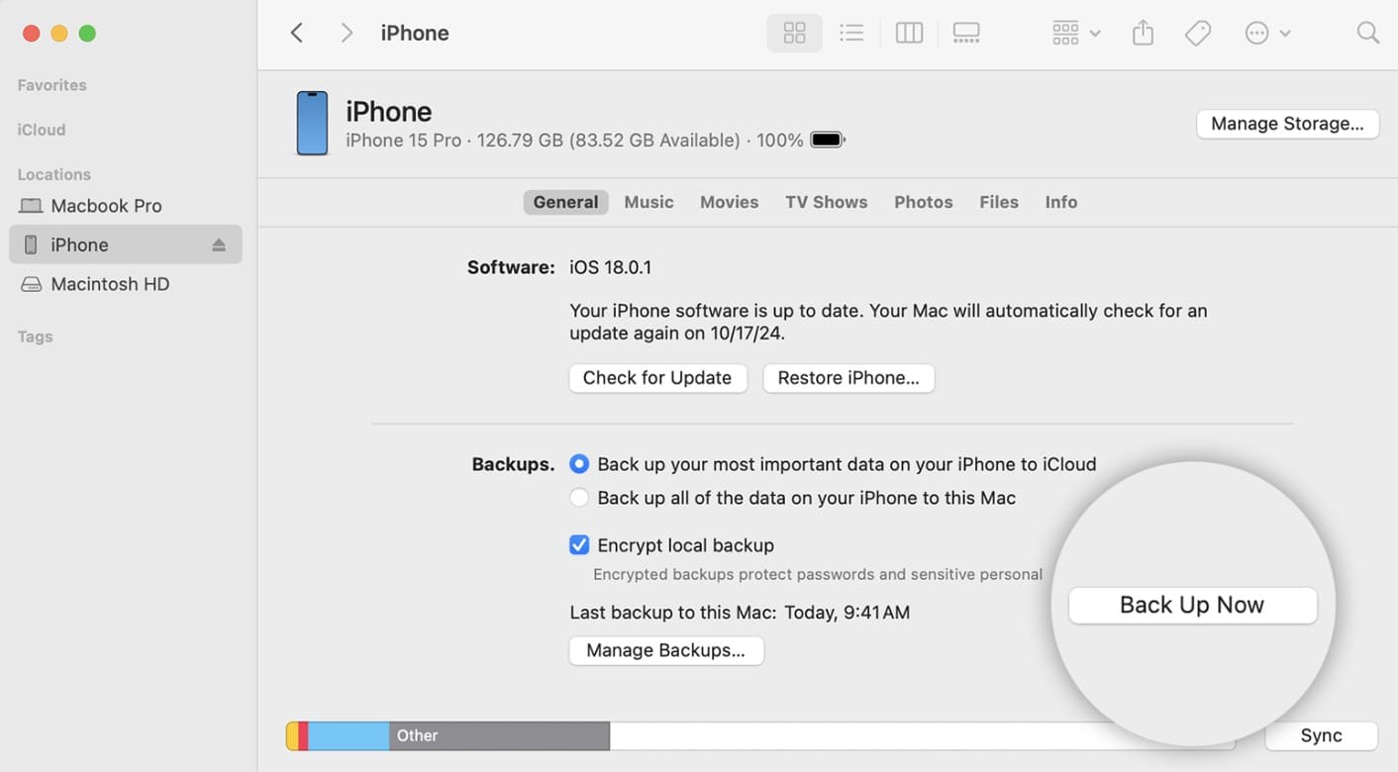The height and width of the screenshot is (772, 1398).
Task: Toggle the Encrypt local backup checkbox
Action: (x=579, y=545)
